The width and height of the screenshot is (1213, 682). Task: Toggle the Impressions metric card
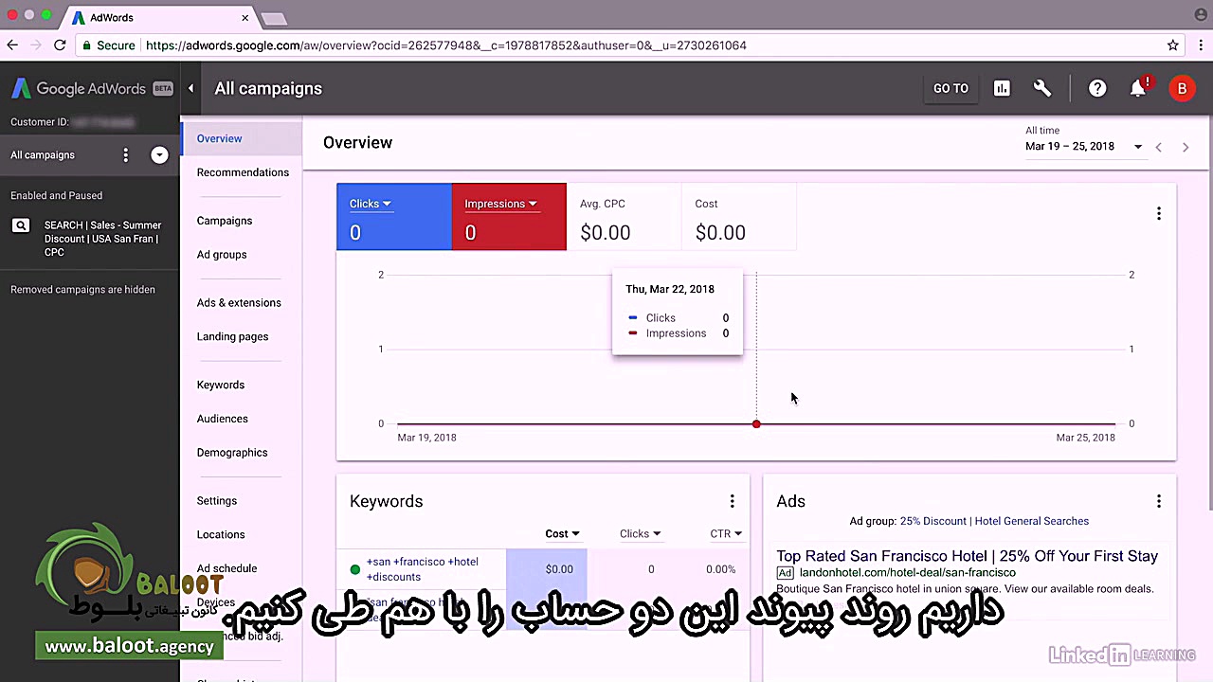pyautogui.click(x=509, y=217)
